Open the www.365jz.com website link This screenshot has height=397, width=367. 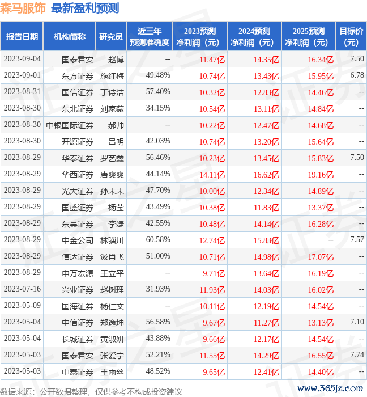[330, 388]
